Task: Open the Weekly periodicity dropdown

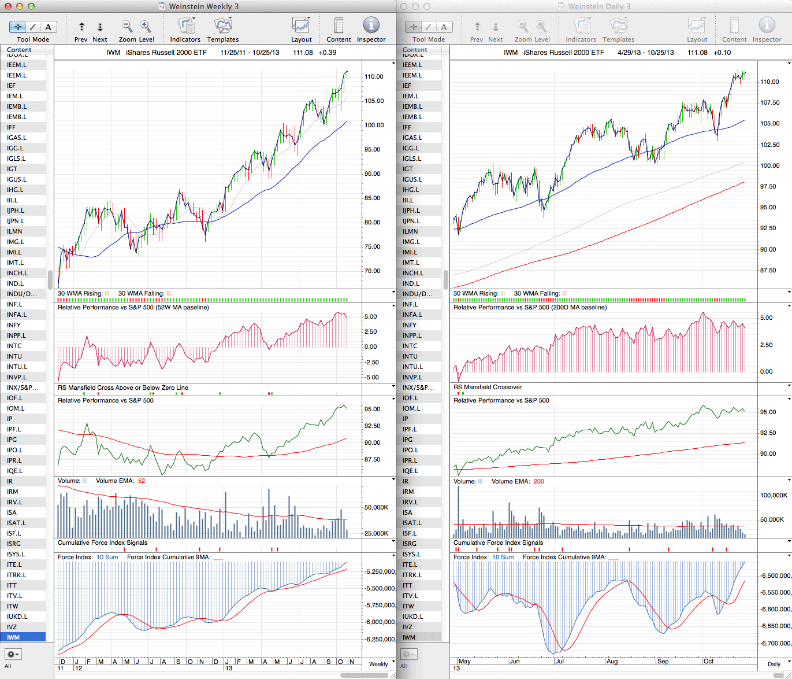Action: tap(382, 664)
